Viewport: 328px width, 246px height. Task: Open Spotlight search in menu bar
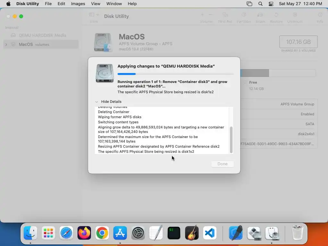(260, 4)
